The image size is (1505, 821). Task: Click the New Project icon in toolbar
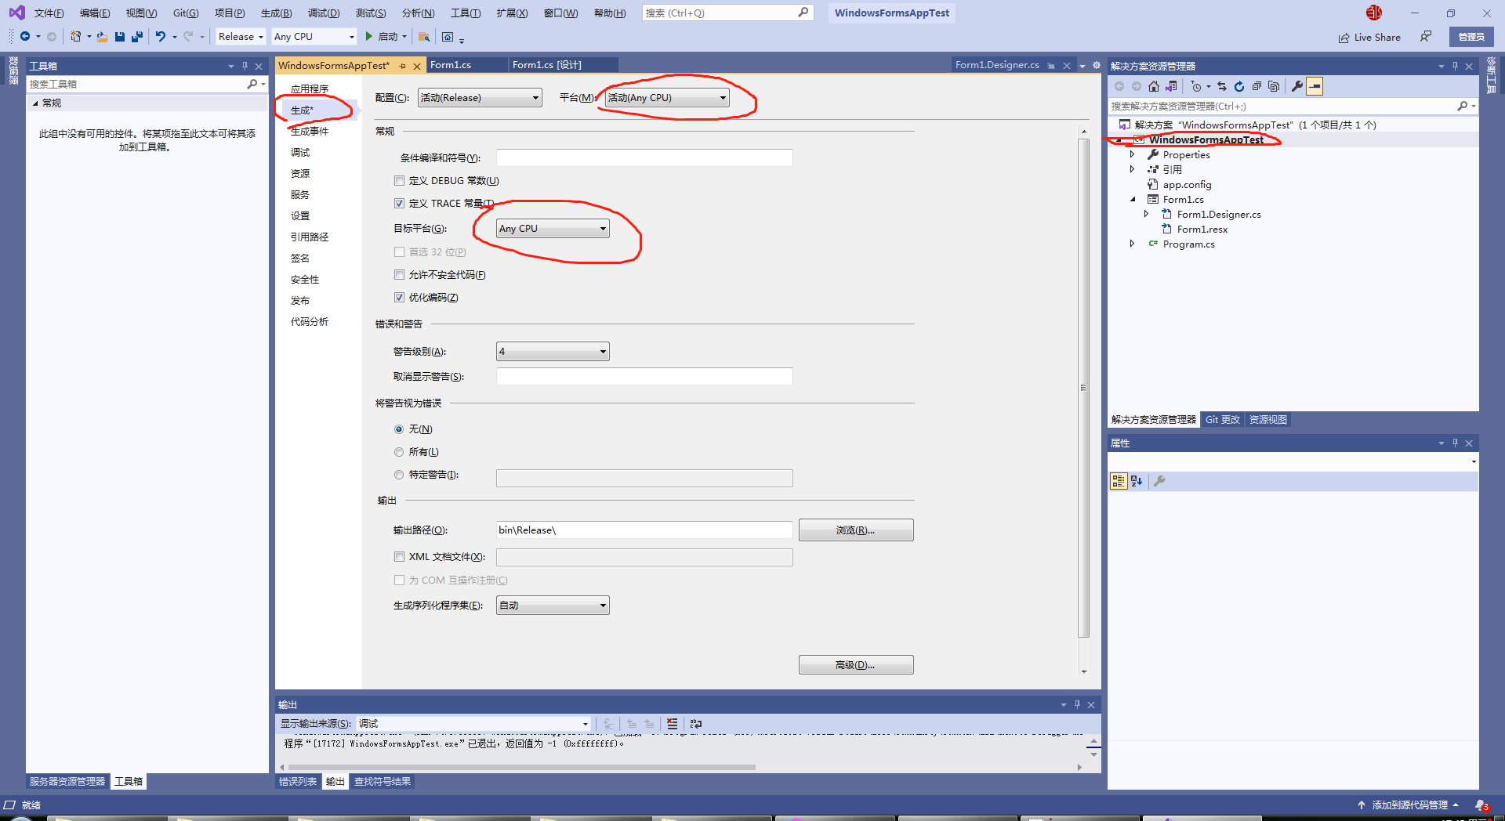76,37
